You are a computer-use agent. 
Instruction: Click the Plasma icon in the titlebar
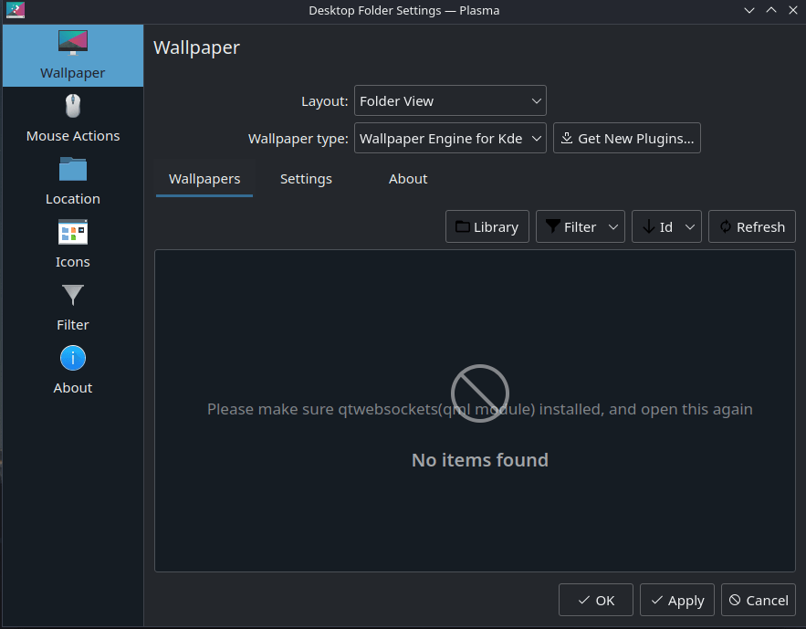point(15,10)
